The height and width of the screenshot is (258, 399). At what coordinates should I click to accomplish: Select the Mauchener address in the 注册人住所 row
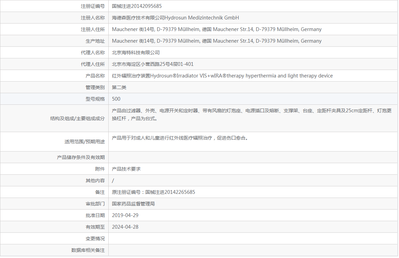pos(217,29)
